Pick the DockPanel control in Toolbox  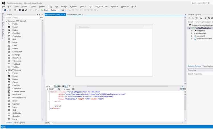[x=16, y=95]
